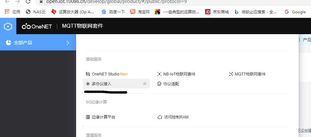This screenshot has height=137, width=311.
Task: Open 访问控制RAM service
Action: point(173,117)
